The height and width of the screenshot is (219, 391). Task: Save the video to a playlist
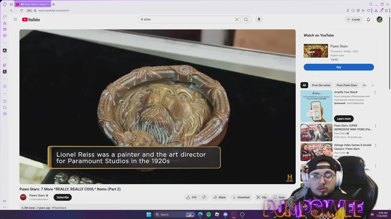click(279, 197)
